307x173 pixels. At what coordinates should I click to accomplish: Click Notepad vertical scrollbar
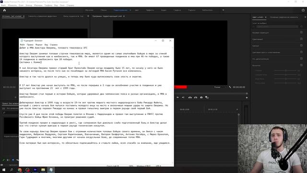point(173,105)
